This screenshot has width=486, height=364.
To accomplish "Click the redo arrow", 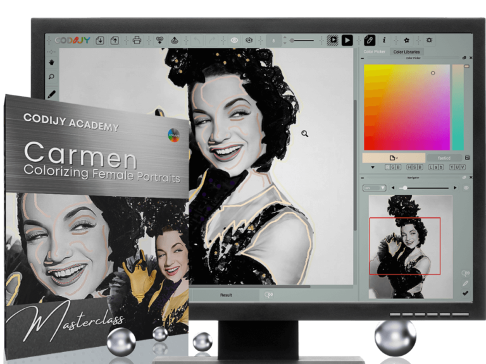I will [x=212, y=40].
